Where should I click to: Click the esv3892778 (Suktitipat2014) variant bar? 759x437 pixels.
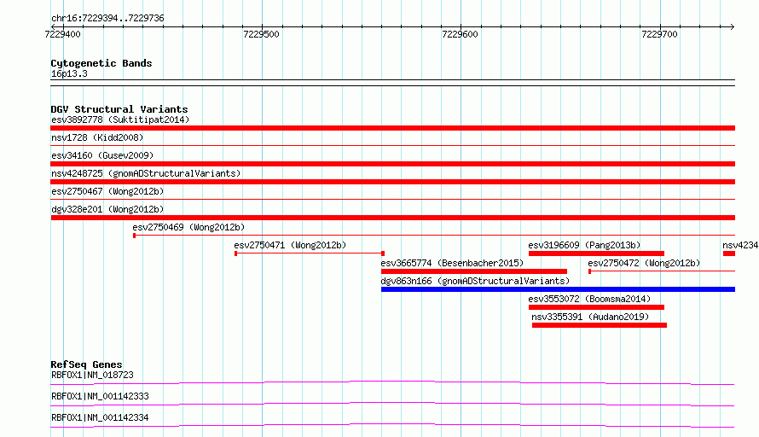pos(392,128)
